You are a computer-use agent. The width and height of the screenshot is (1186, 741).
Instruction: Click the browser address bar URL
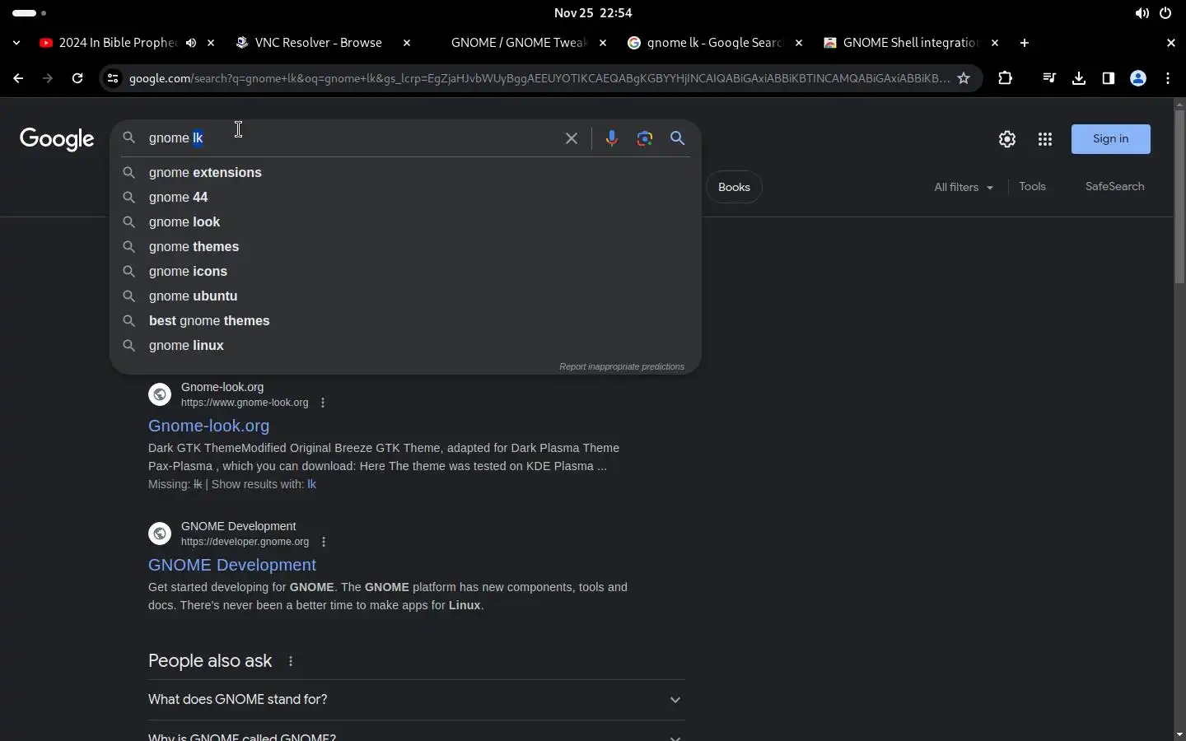pos(539,78)
